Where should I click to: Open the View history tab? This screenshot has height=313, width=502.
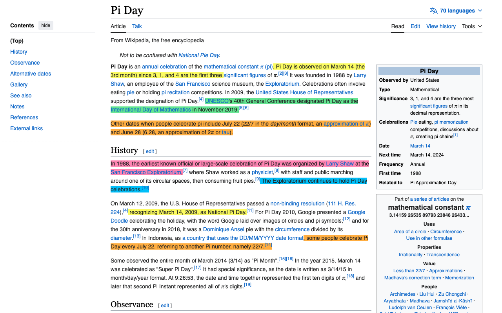click(x=441, y=26)
